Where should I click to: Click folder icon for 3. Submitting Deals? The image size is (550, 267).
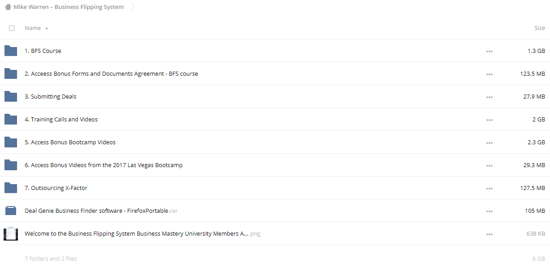coord(11,96)
